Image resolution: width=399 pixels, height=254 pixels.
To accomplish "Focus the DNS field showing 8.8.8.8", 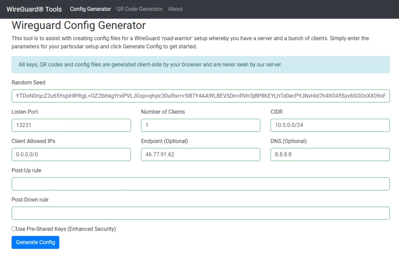I will pos(330,154).
